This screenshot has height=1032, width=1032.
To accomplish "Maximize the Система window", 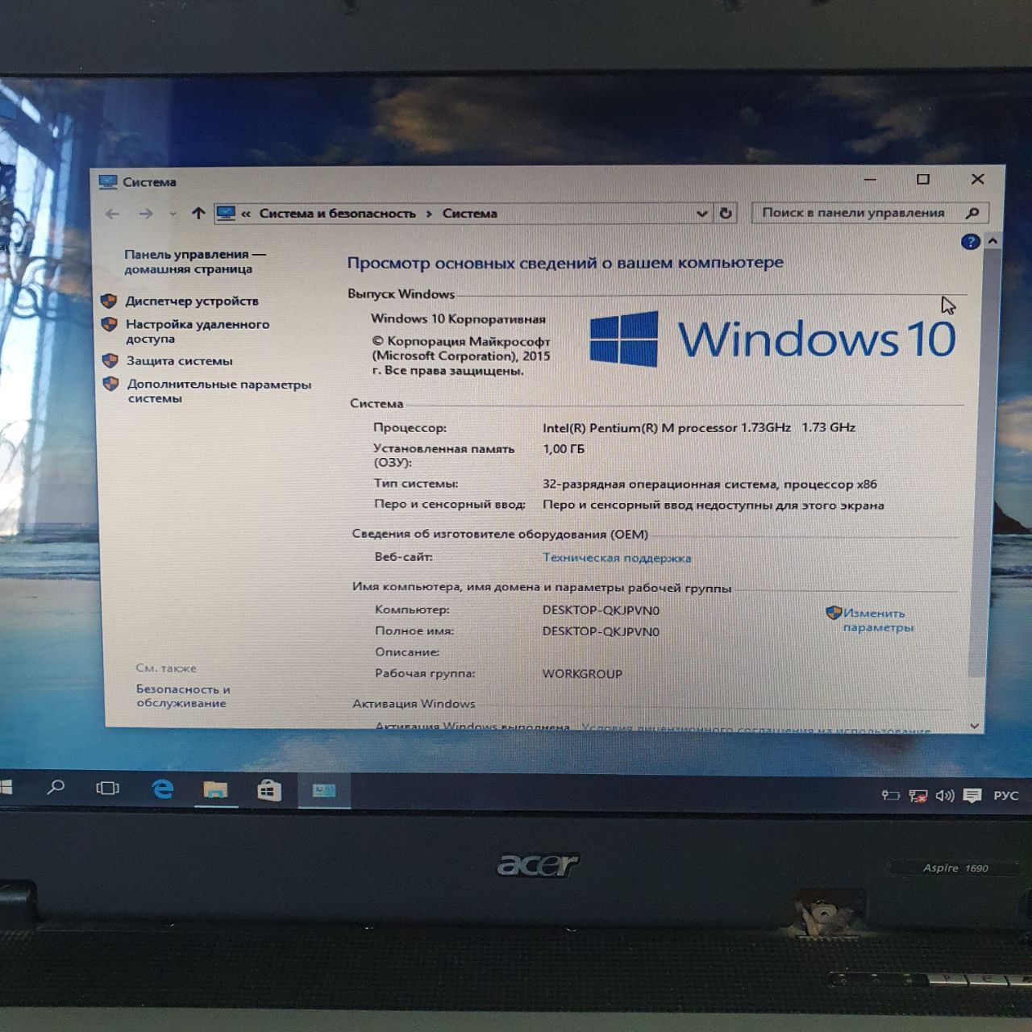I will pyautogui.click(x=923, y=179).
